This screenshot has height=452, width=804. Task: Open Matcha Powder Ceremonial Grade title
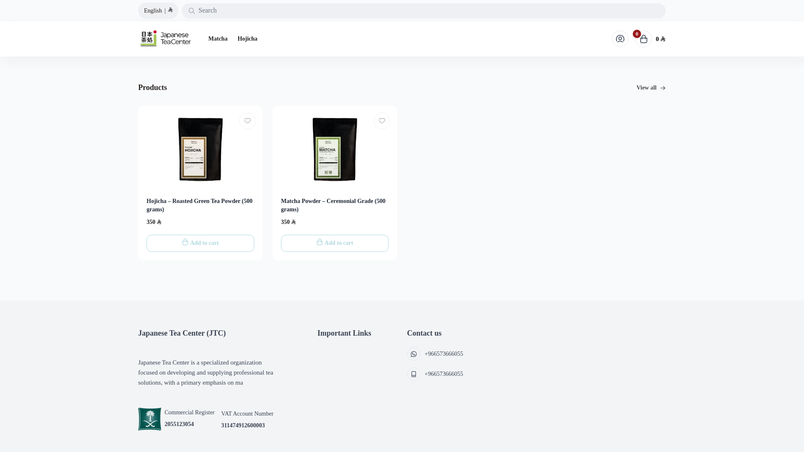[335, 205]
